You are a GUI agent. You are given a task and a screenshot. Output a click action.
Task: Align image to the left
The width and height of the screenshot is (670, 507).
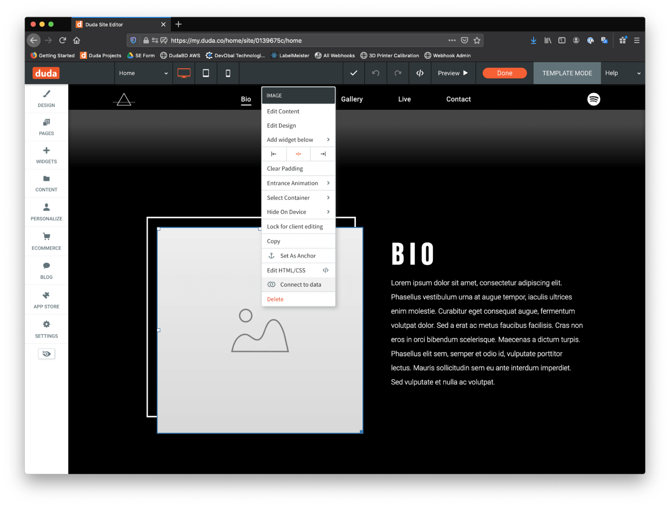tap(274, 154)
